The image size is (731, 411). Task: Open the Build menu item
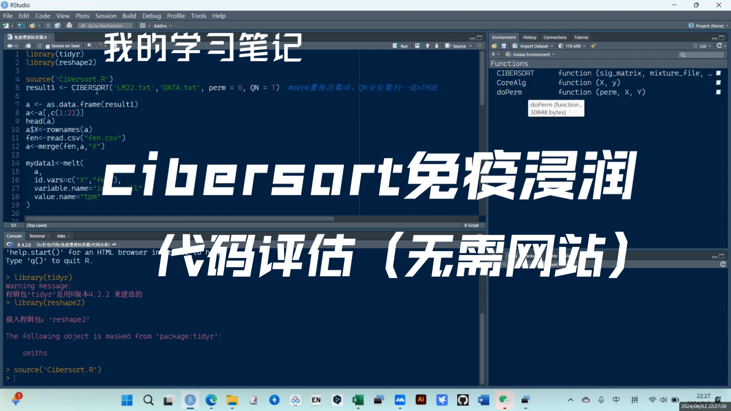pyautogui.click(x=129, y=16)
